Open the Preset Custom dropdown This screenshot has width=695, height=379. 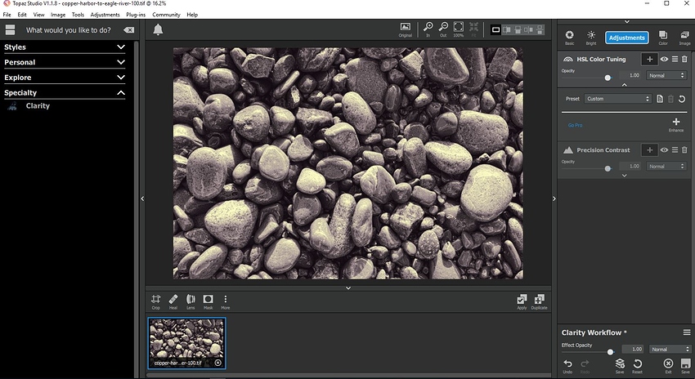(x=618, y=99)
